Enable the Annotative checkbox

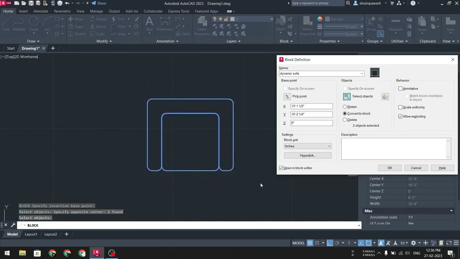400,88
